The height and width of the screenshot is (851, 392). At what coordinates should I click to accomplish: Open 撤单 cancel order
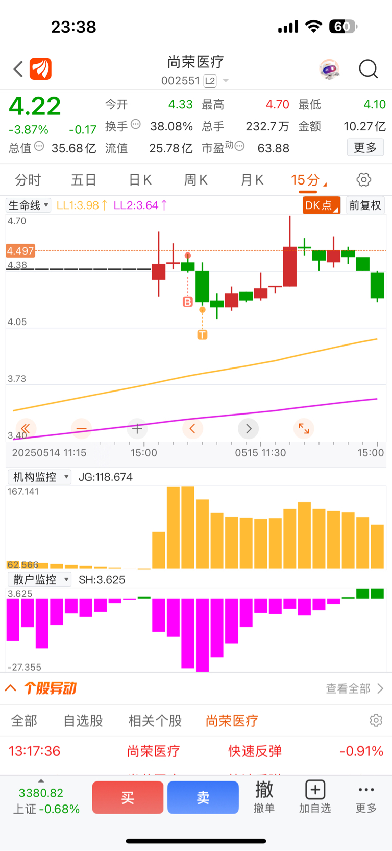[264, 797]
